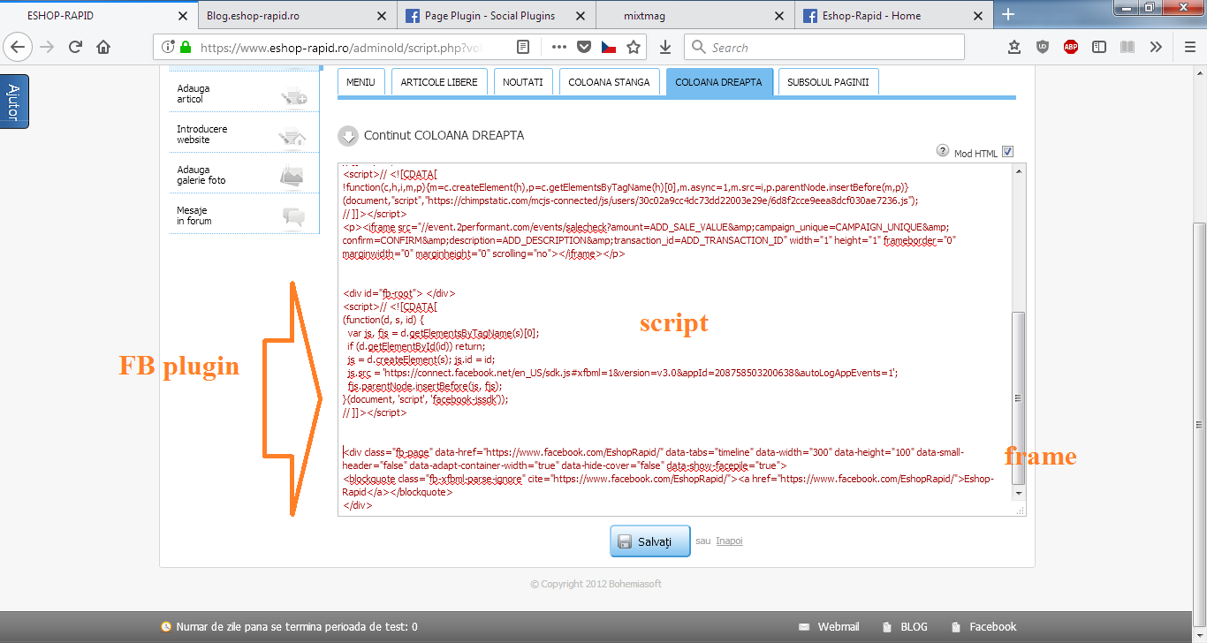Open the ARTICOLE LIBERE tab

pos(439,81)
